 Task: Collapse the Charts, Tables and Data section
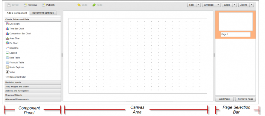(33, 20)
